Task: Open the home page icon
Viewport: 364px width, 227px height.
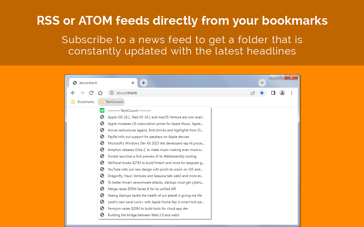Action: click(x=100, y=93)
